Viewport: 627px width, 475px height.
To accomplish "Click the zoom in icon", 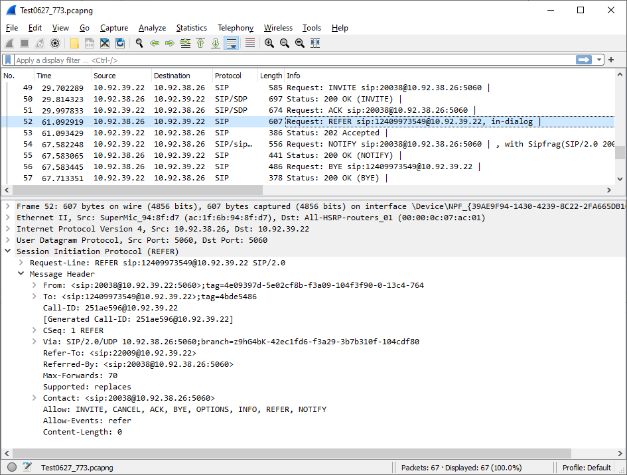I will coord(269,43).
